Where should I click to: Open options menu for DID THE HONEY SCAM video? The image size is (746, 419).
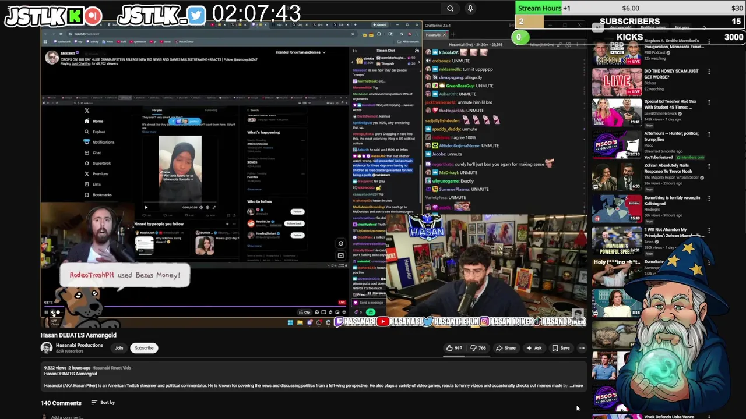point(709,72)
